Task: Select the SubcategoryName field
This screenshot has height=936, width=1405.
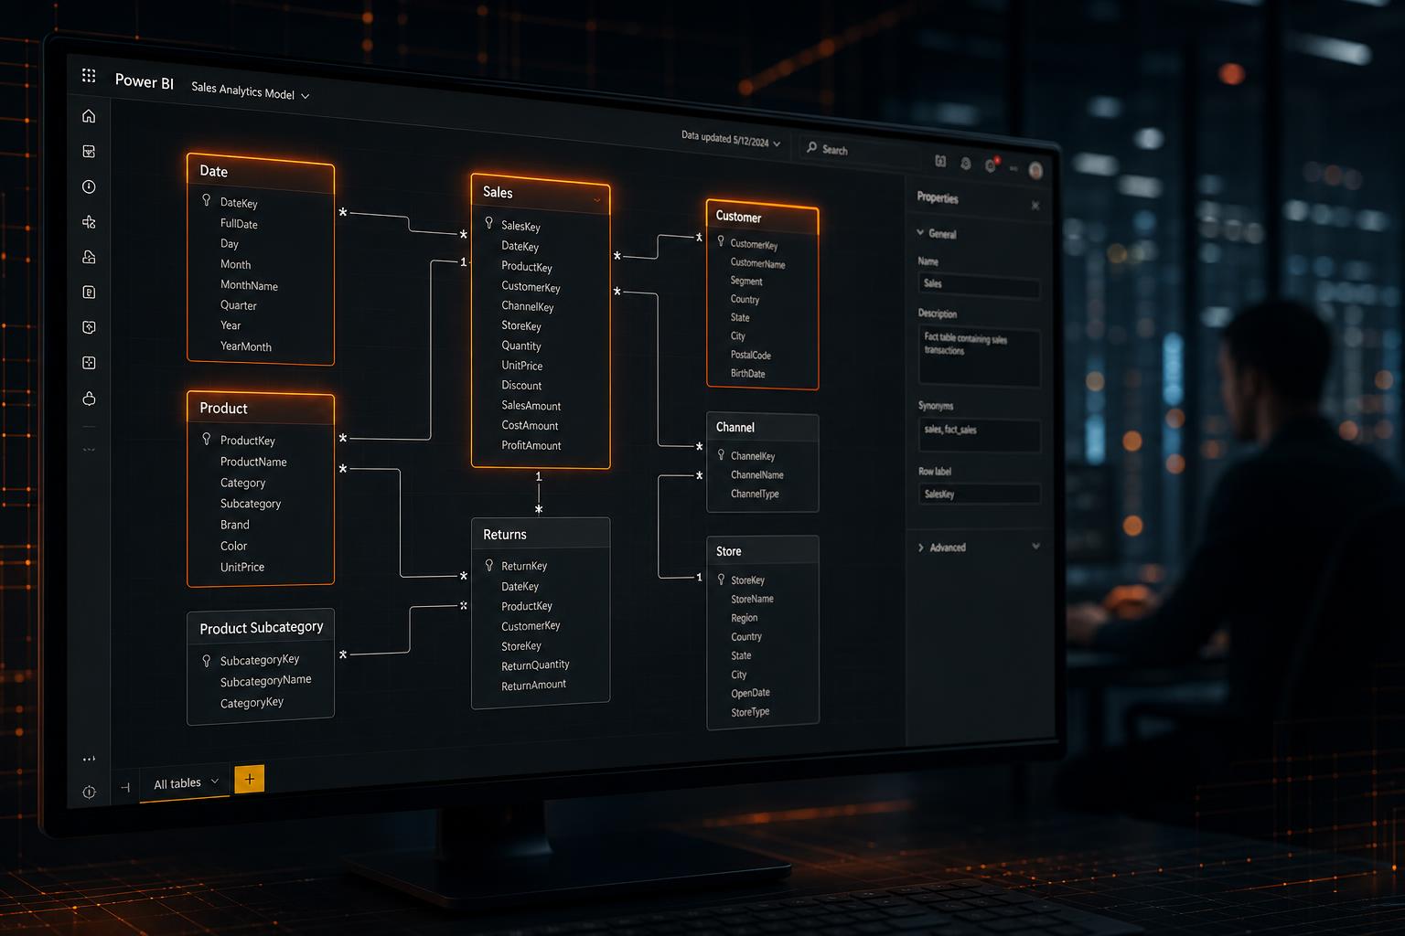Action: pyautogui.click(x=266, y=681)
